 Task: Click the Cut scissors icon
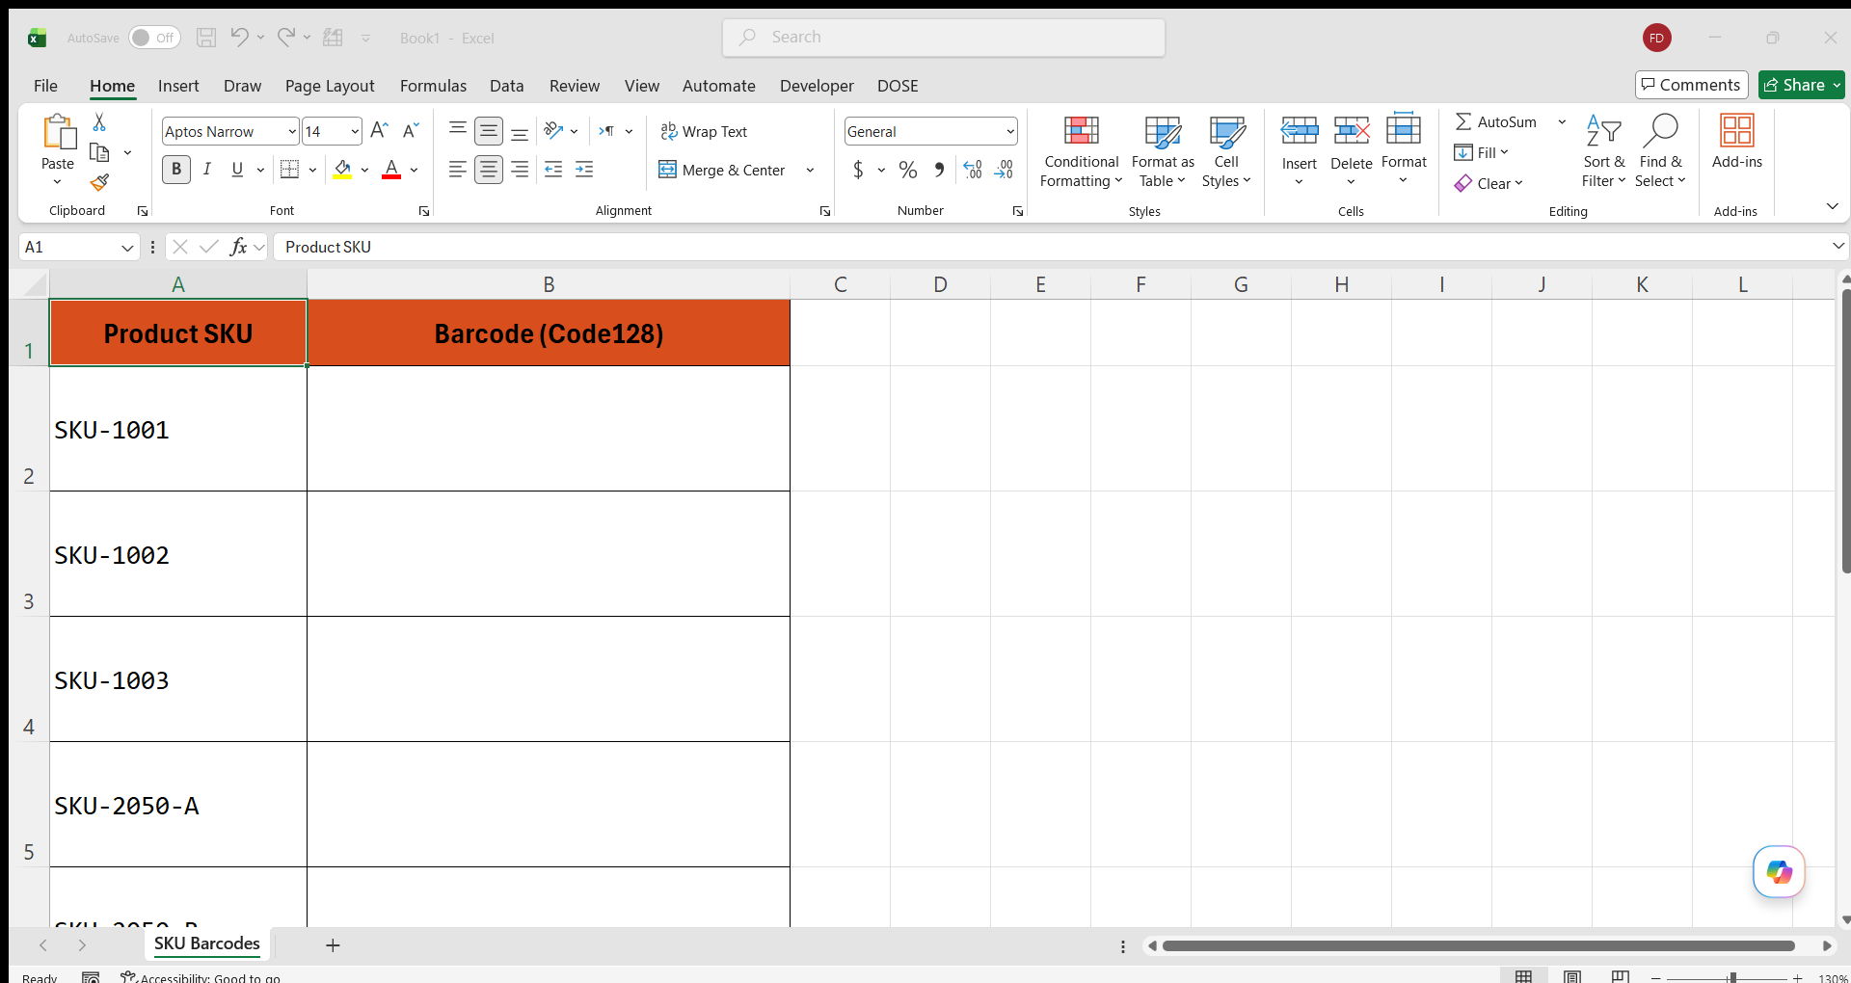pyautogui.click(x=99, y=122)
